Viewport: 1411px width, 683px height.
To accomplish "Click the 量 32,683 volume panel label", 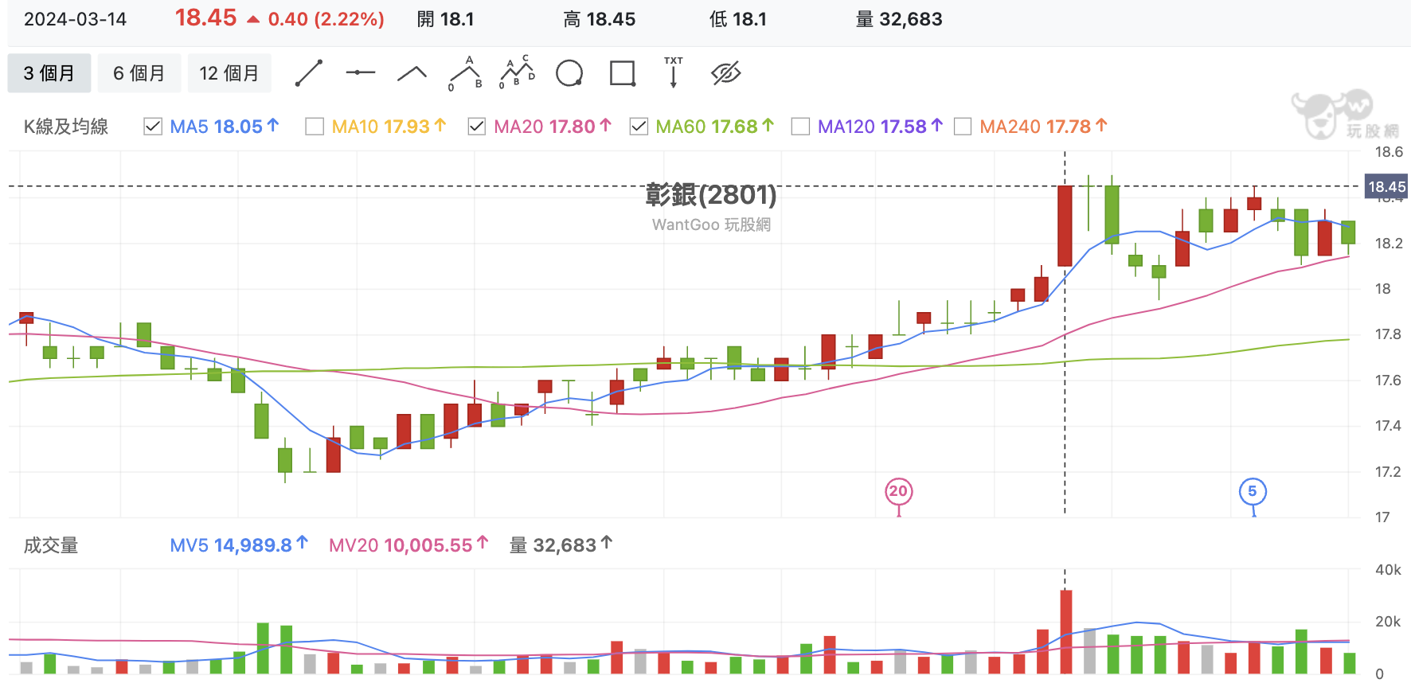I will (x=561, y=545).
